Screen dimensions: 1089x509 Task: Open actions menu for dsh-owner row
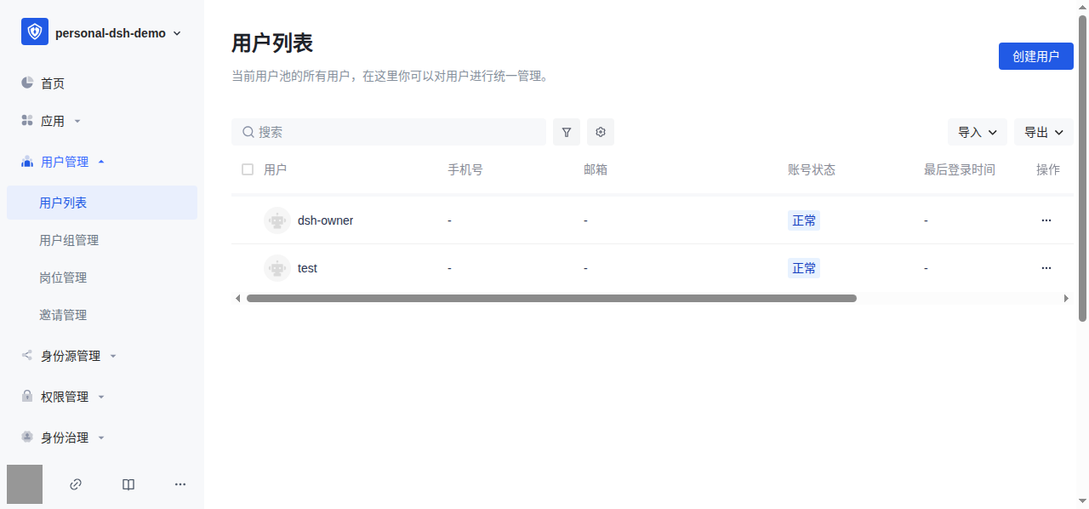click(x=1046, y=220)
